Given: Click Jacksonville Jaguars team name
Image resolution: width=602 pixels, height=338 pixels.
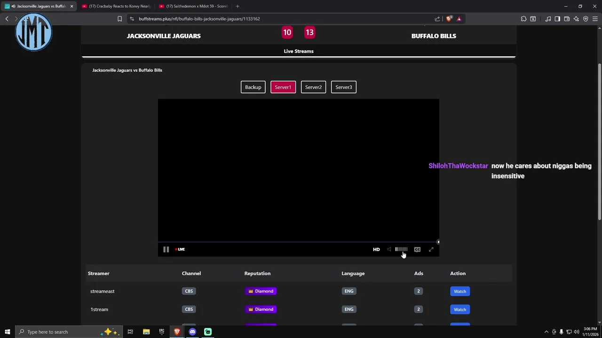Looking at the screenshot, I should pyautogui.click(x=164, y=36).
